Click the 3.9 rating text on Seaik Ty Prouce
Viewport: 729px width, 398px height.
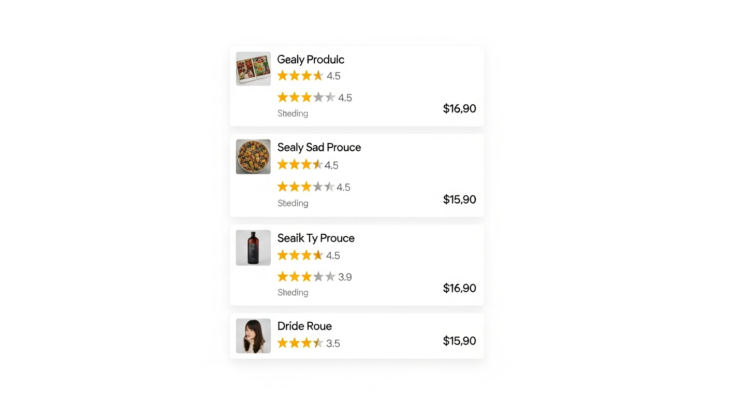345,277
